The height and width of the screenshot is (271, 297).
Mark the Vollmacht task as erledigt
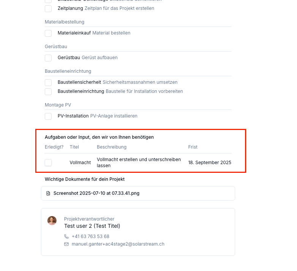[48, 162]
